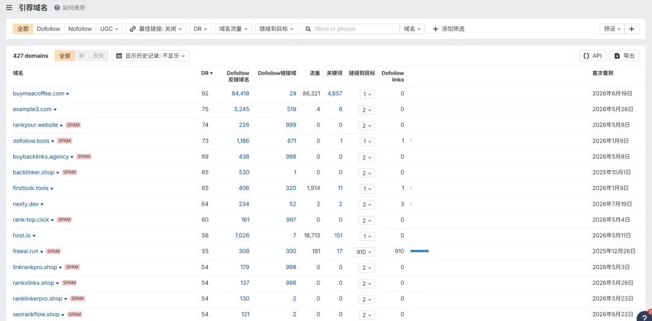Open links-to-target dropdown for nexty.dev

pyautogui.click(x=367, y=205)
